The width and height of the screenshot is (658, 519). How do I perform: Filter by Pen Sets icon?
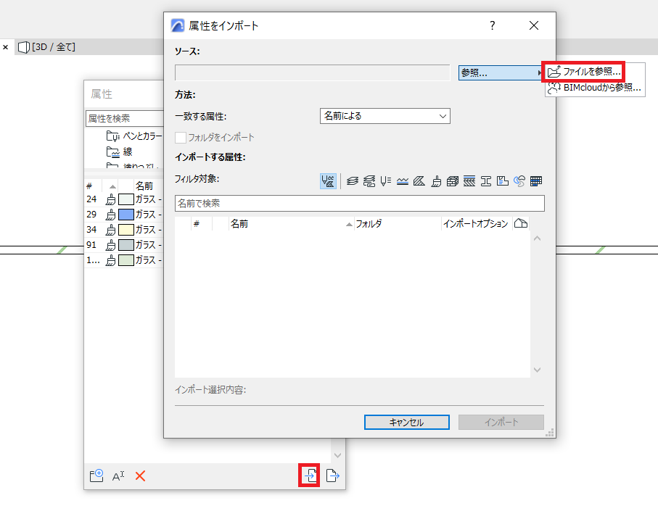click(386, 181)
